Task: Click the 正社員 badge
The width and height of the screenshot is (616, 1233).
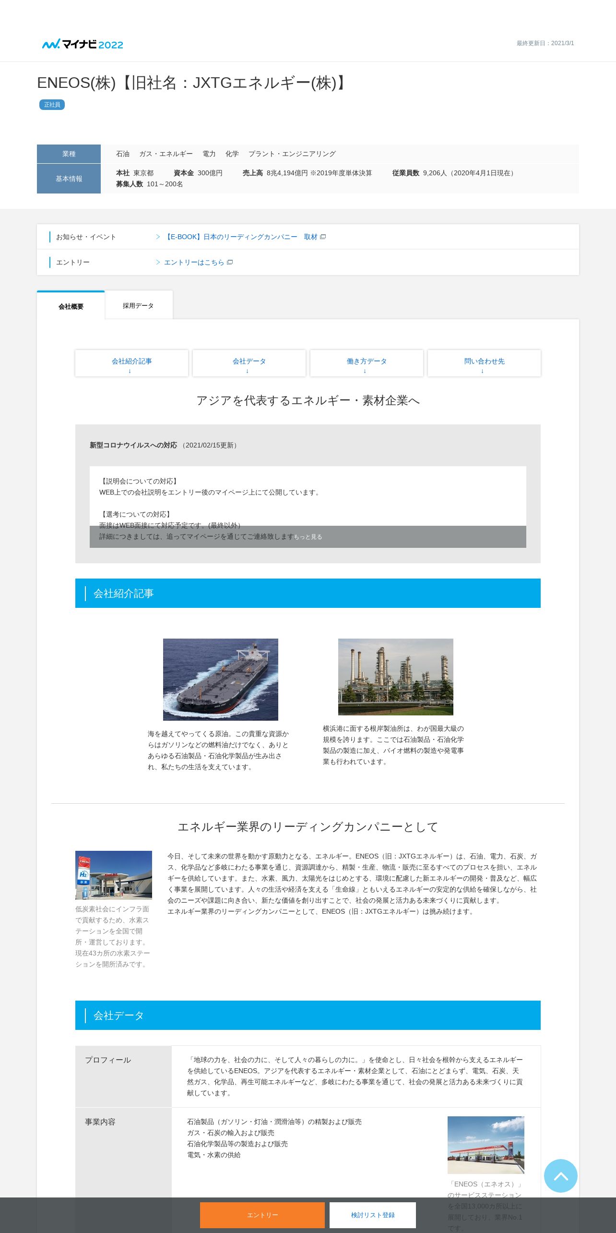Action: tap(52, 105)
